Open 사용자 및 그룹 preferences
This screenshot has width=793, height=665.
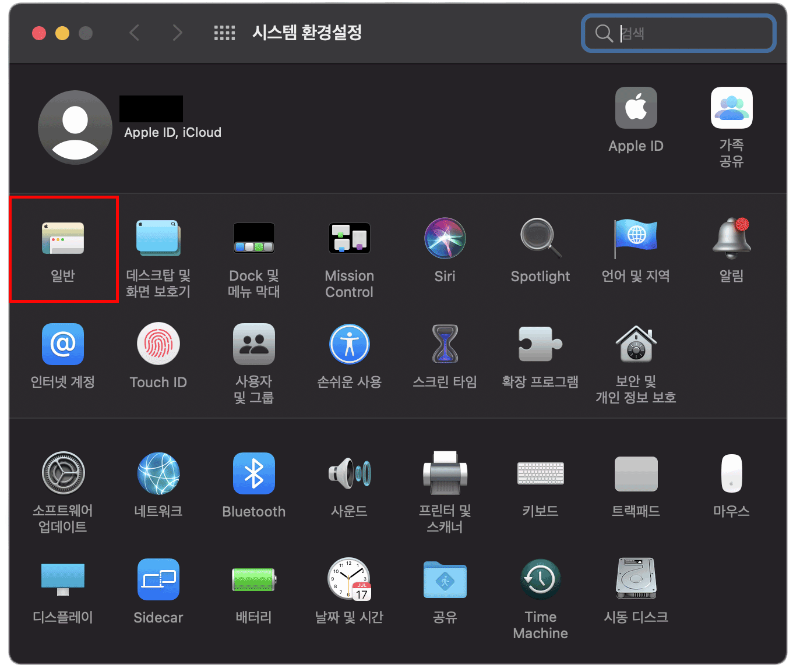pos(253,344)
